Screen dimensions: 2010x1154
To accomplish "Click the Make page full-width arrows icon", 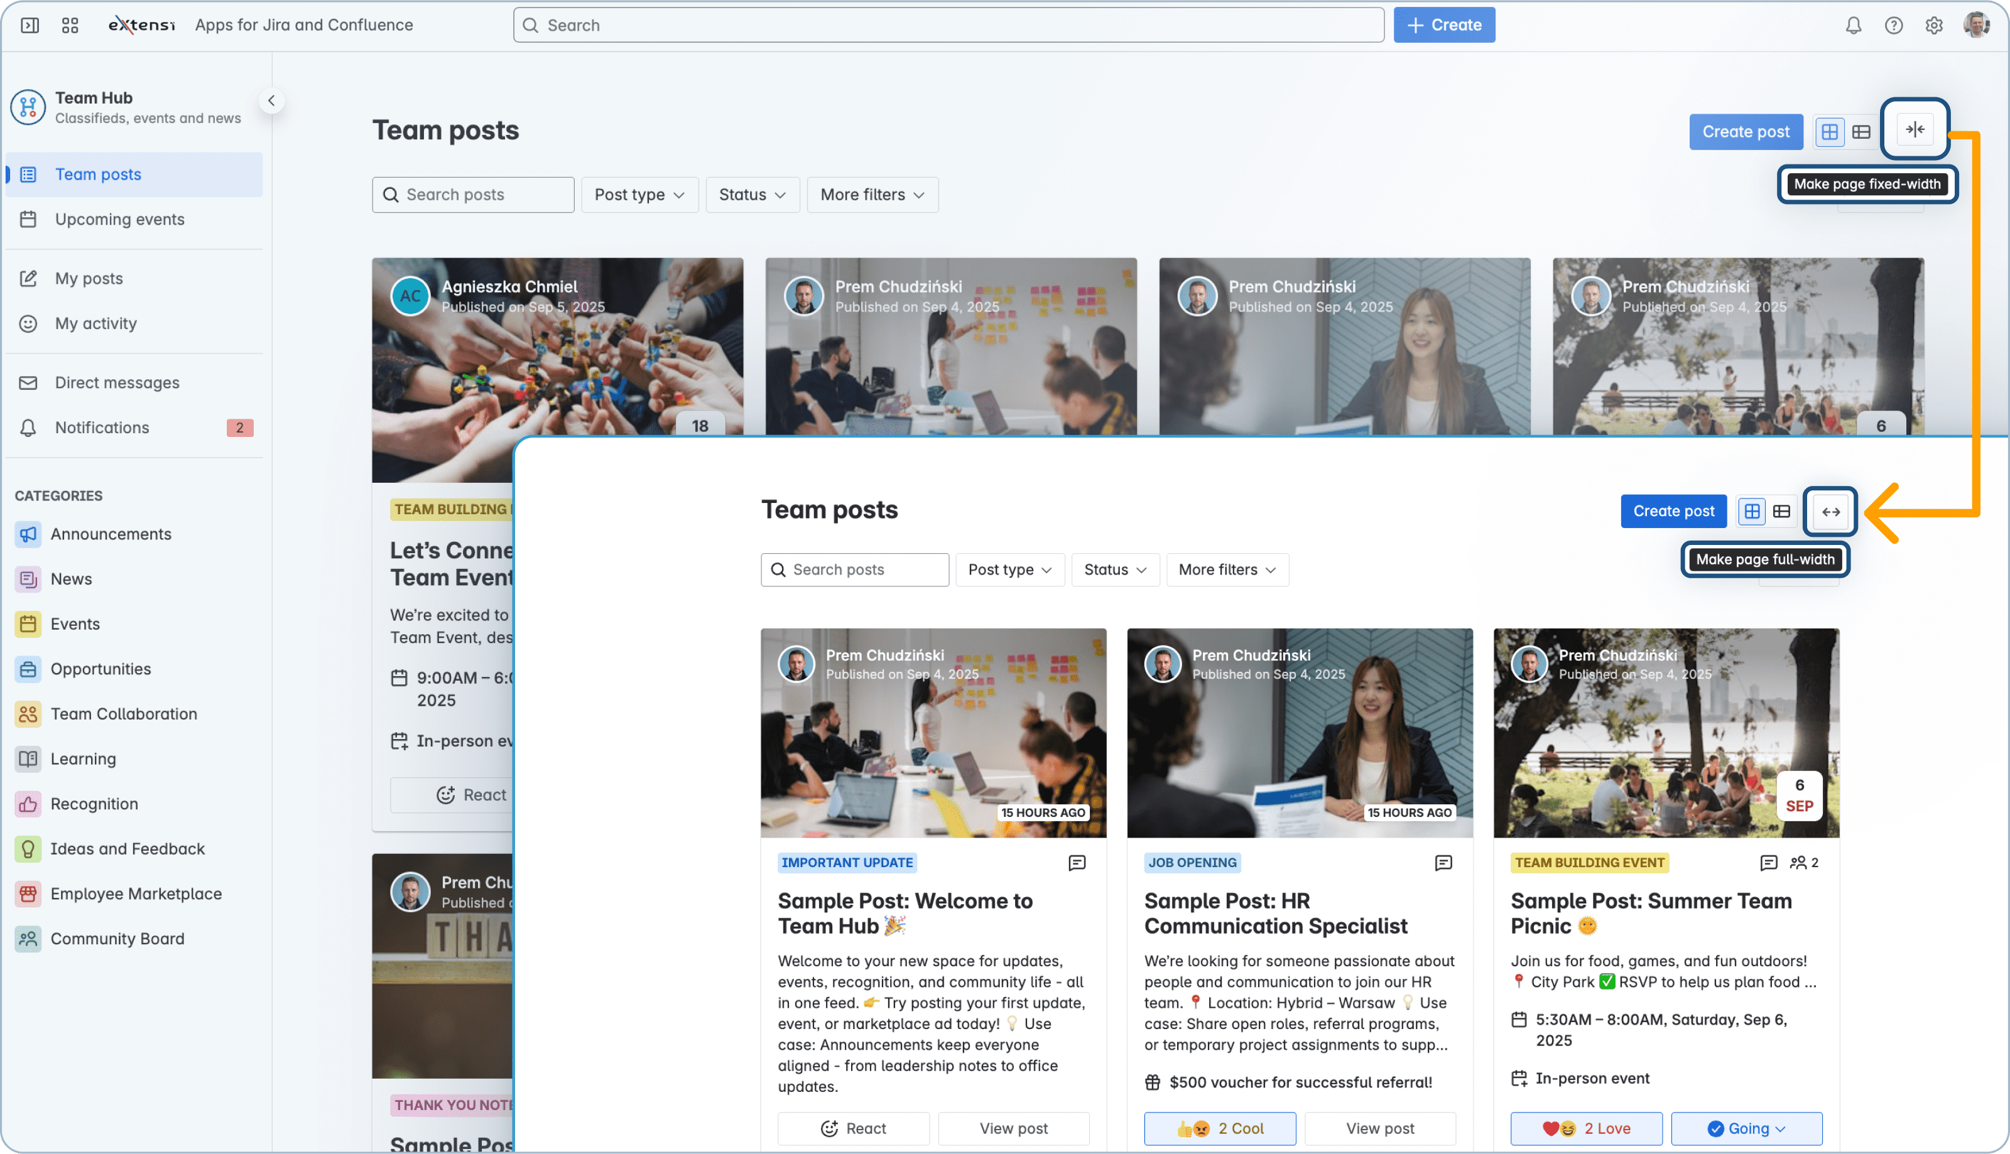I will tap(1831, 512).
